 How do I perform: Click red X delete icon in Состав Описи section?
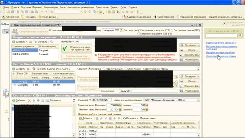pos(28,69)
